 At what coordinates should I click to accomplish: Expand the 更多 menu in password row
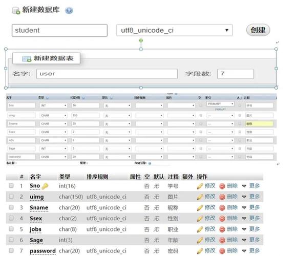[x=251, y=250]
